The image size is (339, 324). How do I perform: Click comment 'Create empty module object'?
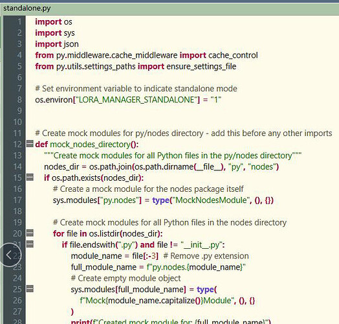[x=126, y=278]
